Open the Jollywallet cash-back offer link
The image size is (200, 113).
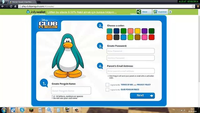[82, 12]
